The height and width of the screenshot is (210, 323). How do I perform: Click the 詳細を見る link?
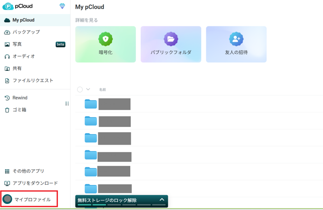pos(86,20)
